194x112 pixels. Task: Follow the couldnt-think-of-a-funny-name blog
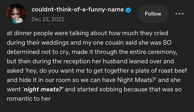[x=153, y=14]
